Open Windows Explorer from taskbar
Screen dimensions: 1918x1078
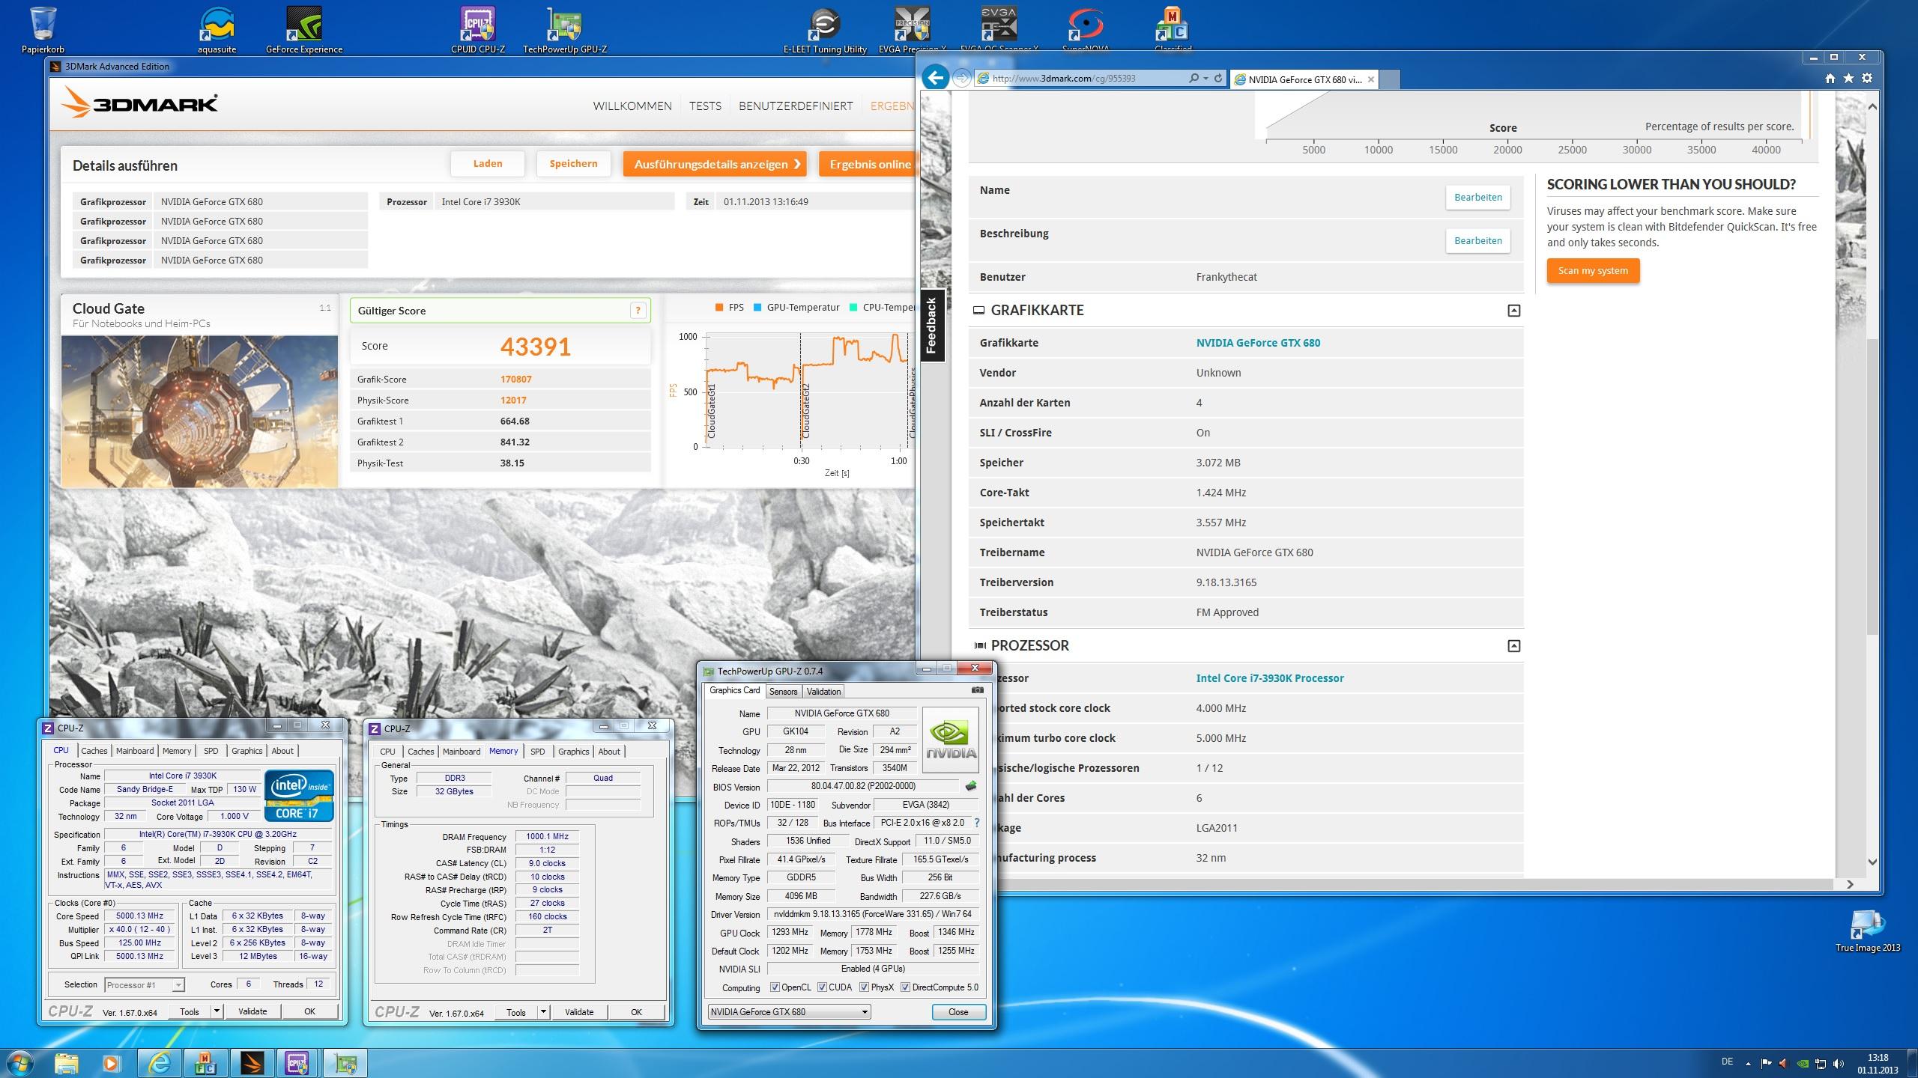pyautogui.click(x=67, y=1062)
